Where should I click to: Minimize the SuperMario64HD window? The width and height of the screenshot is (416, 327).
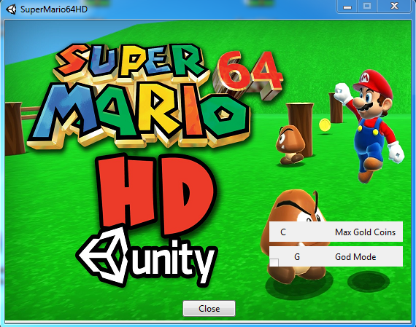point(347,6)
